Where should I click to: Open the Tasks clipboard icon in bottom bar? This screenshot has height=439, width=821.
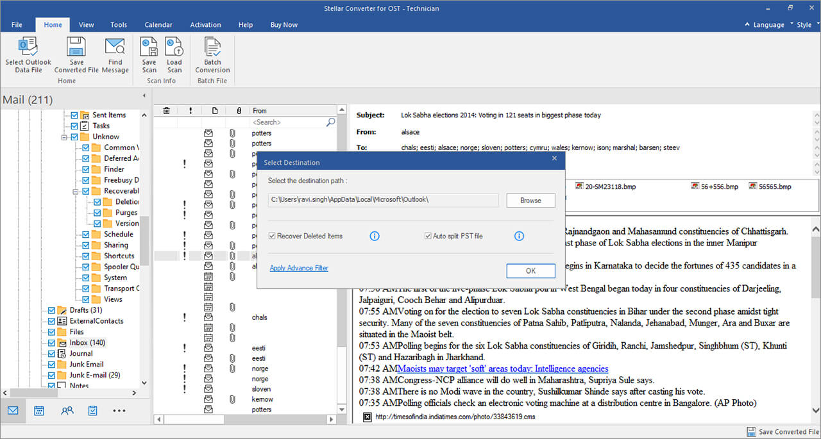pyautogui.click(x=92, y=411)
